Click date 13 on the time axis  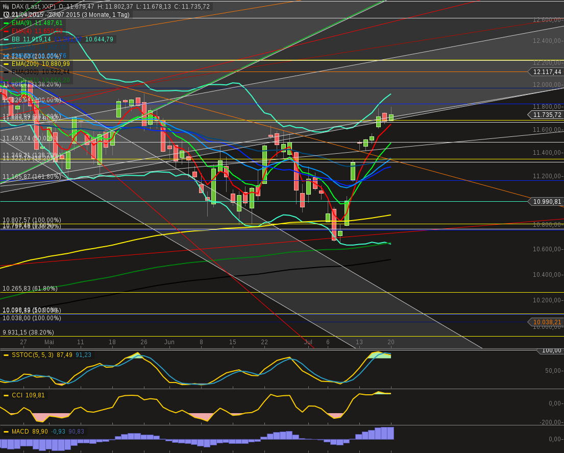pyautogui.click(x=359, y=342)
